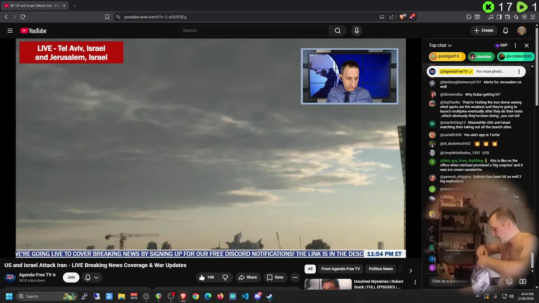Open browser extensions puzzle icon
The image size is (539, 303).
click(469, 17)
